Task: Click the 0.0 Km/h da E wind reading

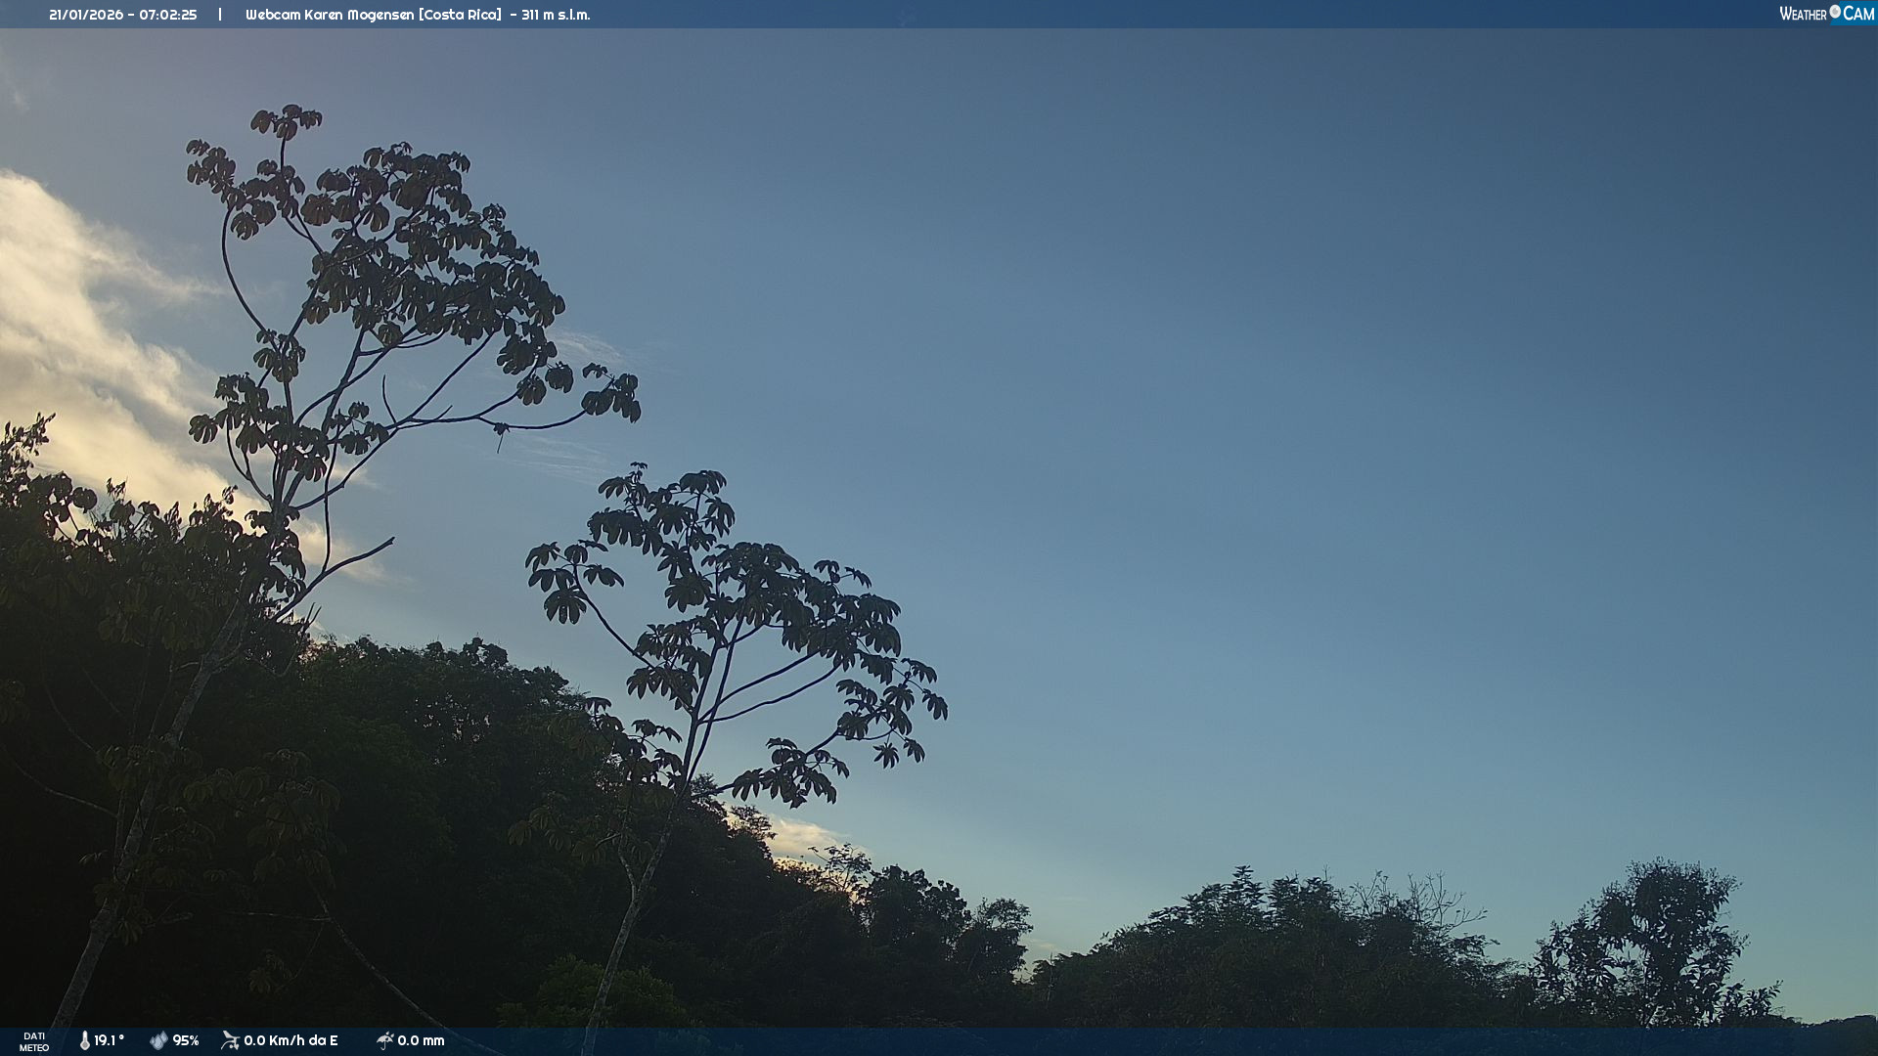Action: 291,1040
